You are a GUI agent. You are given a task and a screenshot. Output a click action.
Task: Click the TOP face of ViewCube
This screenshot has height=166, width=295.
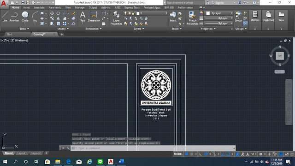[x=280, y=56]
